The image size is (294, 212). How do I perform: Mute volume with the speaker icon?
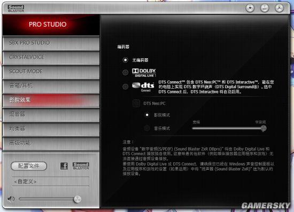coord(11,199)
